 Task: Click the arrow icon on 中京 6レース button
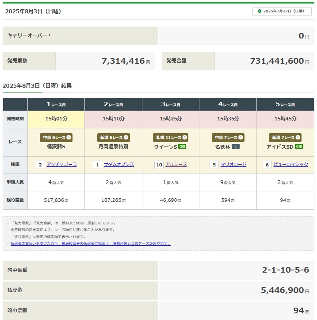pyautogui.click(x=69, y=138)
